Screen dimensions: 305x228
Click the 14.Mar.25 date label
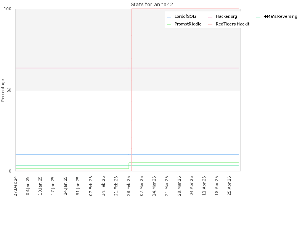click(x=154, y=186)
